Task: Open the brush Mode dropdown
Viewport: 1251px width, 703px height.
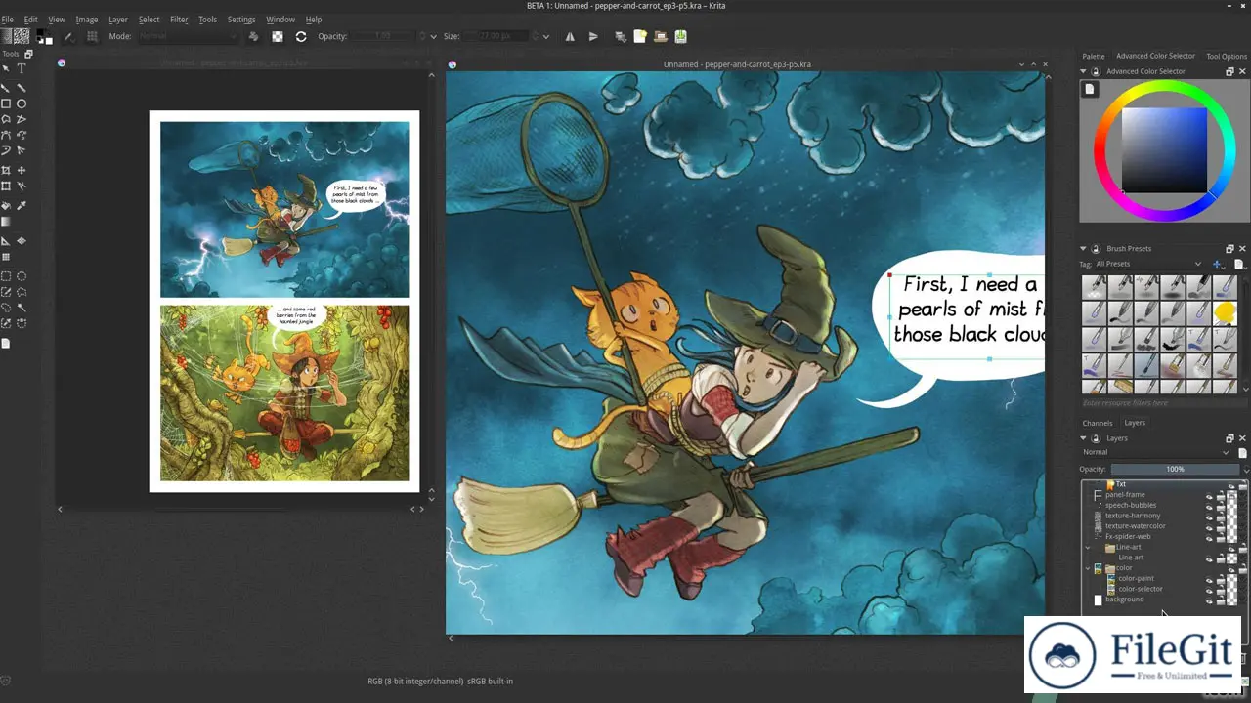Action: tap(188, 36)
